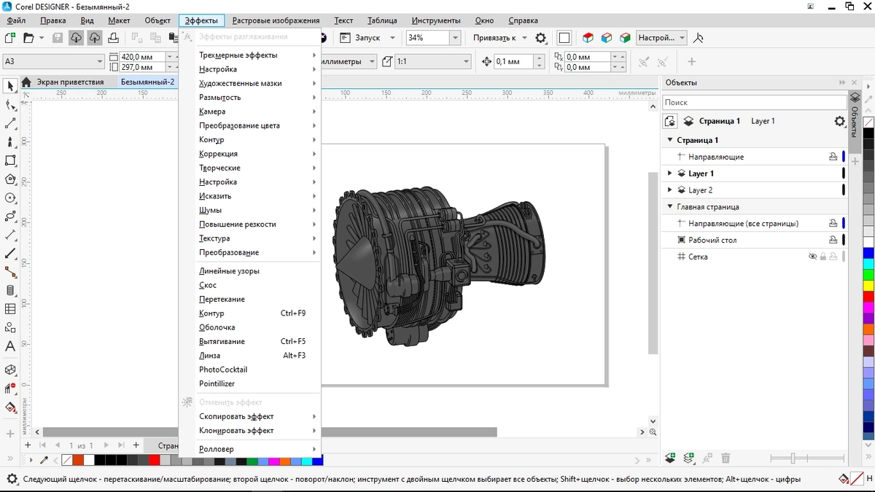Open Трехмерные эффекты submenu
The image size is (875, 492).
pyautogui.click(x=250, y=55)
